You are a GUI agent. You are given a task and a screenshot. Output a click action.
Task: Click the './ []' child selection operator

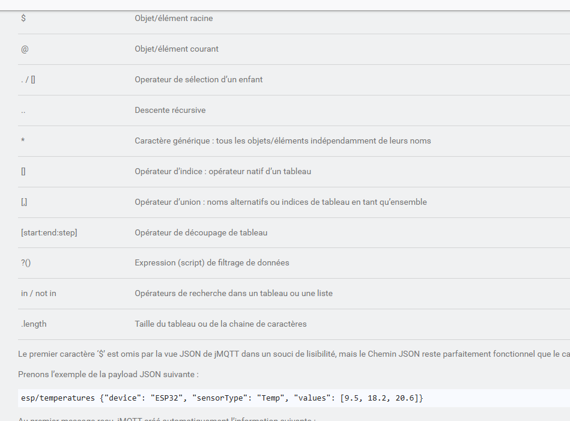click(x=28, y=80)
